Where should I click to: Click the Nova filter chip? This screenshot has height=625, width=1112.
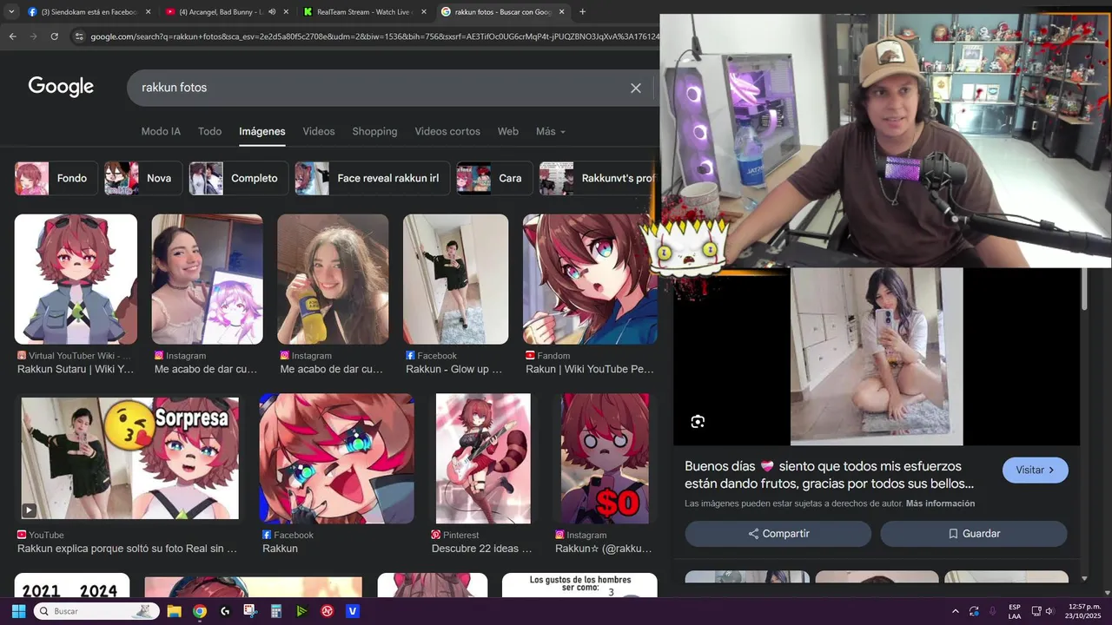tap(143, 178)
